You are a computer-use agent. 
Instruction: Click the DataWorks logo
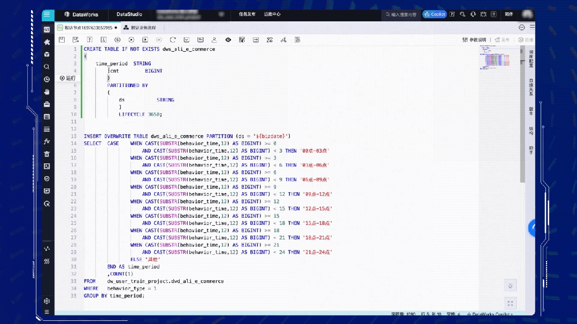(81, 14)
